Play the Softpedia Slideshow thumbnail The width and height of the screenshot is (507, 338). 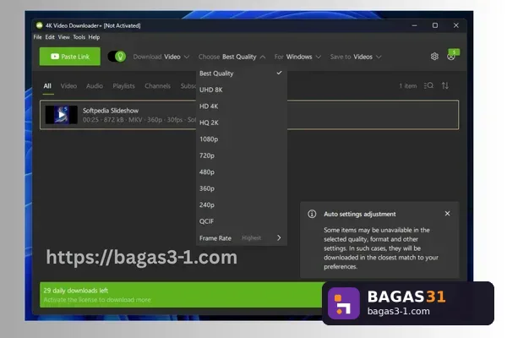point(62,115)
